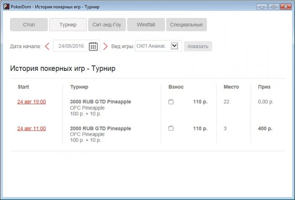
Task: Select the 2000 RUB GTD Pineapple title
Action: (100, 128)
